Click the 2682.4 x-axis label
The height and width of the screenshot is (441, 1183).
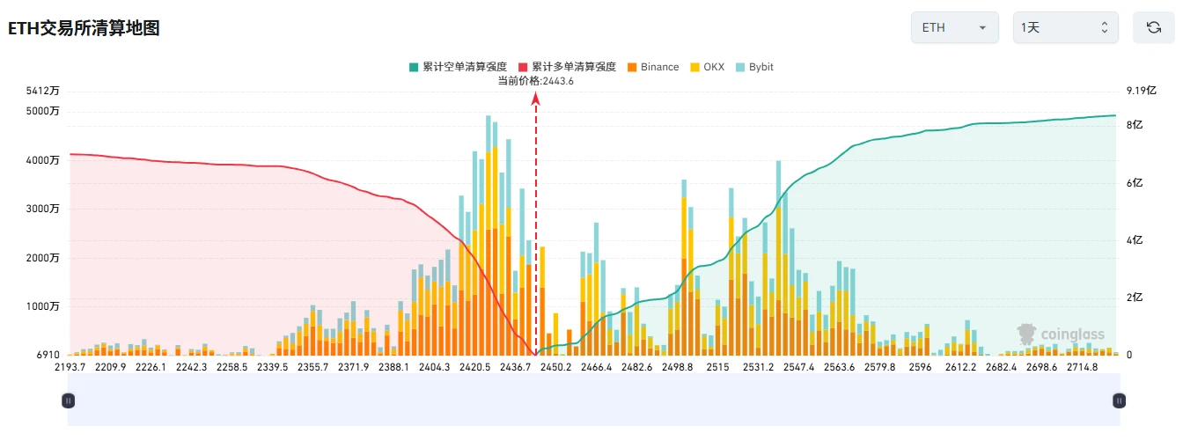(1002, 367)
